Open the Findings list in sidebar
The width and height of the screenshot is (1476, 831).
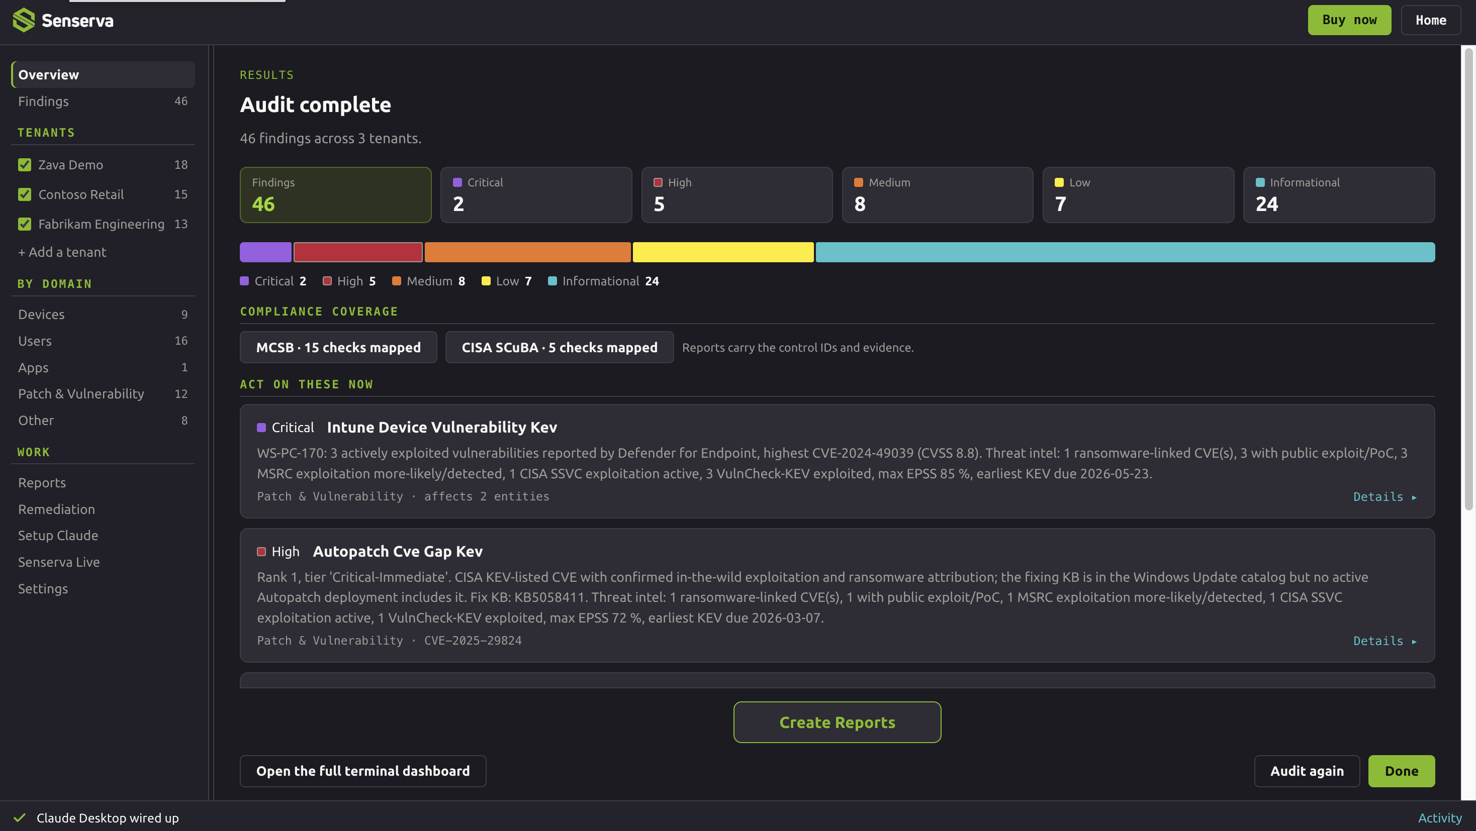tap(103, 101)
